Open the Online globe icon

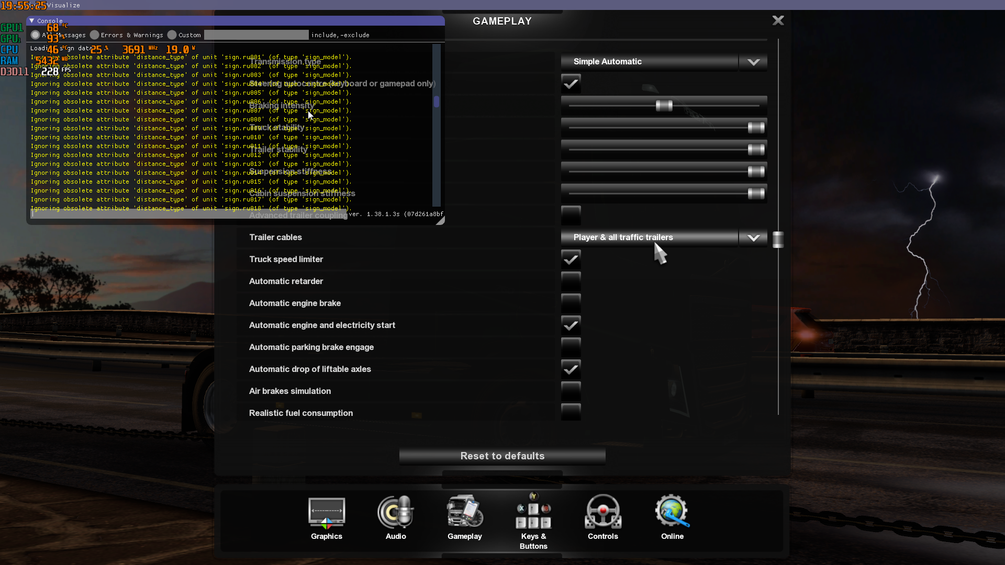pyautogui.click(x=672, y=511)
